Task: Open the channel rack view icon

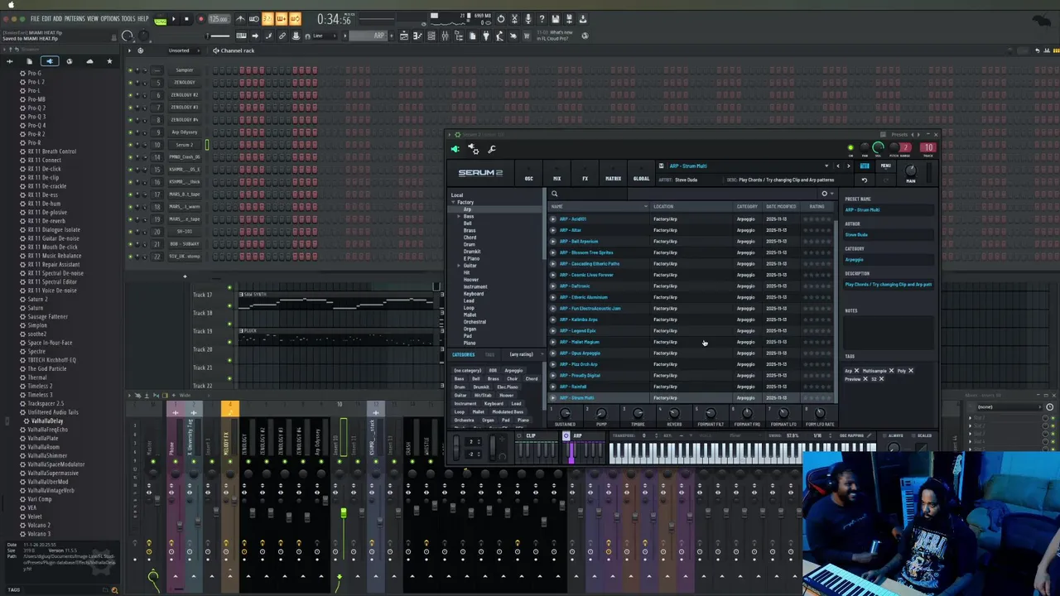Action: [431, 36]
